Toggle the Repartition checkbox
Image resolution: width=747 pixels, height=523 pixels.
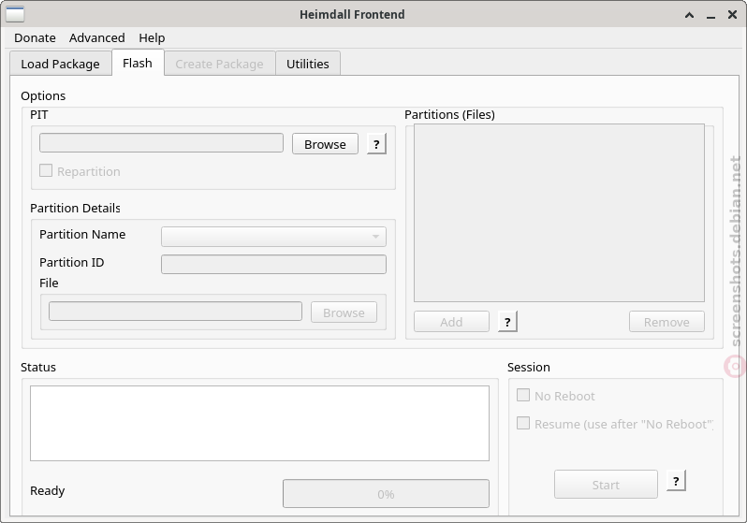tap(80, 171)
